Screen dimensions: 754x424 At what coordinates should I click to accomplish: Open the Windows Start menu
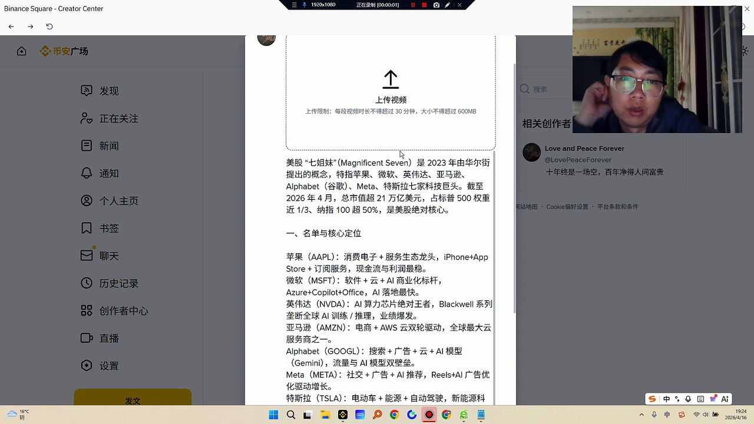pos(273,415)
